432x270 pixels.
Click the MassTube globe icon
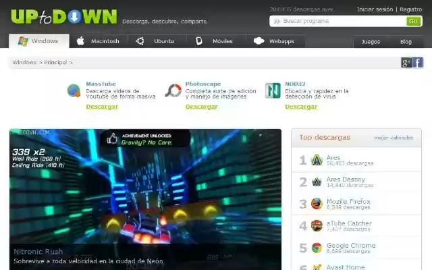pyautogui.click(x=74, y=90)
